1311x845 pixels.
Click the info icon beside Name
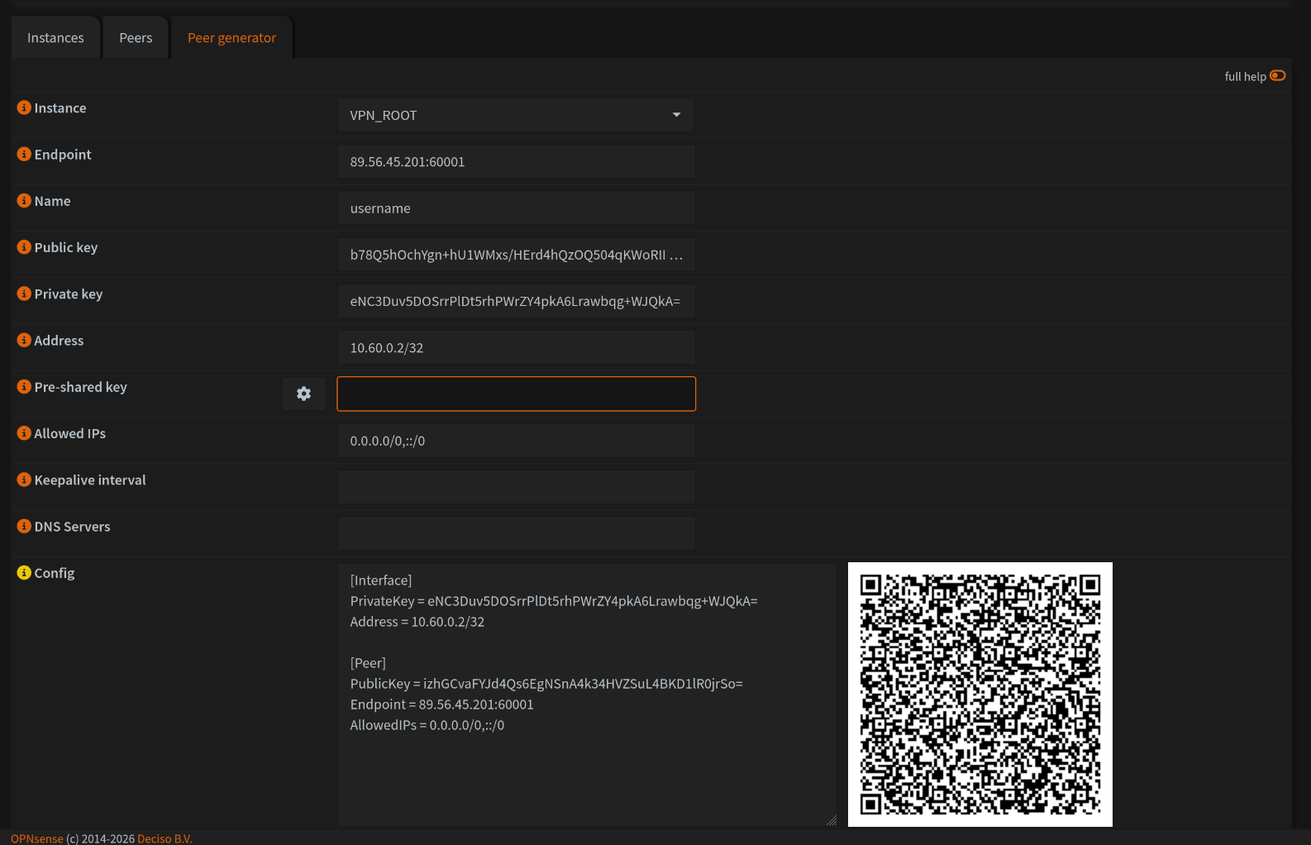coord(24,200)
